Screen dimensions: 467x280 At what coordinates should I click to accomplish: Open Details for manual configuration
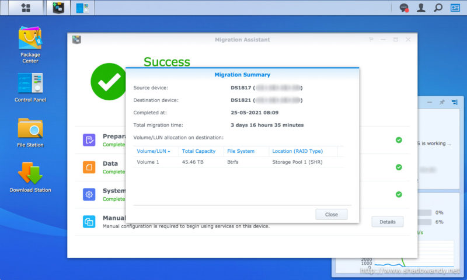pyautogui.click(x=387, y=222)
